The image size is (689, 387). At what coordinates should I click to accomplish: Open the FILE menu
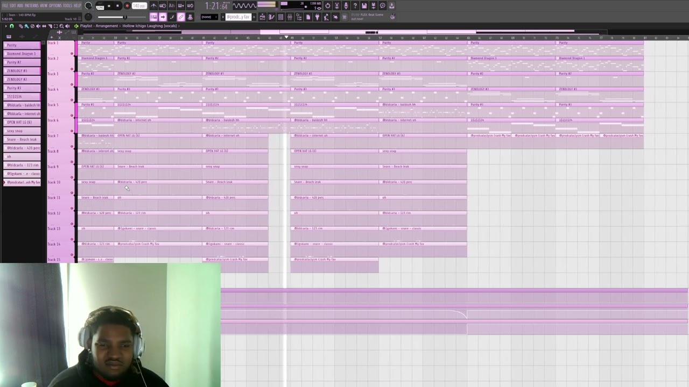(x=5, y=5)
